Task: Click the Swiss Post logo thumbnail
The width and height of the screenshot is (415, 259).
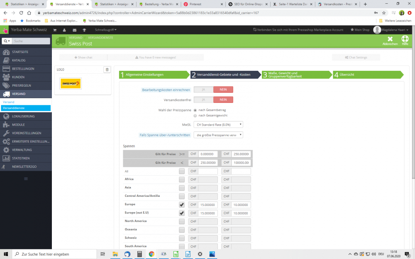Action: [x=71, y=84]
